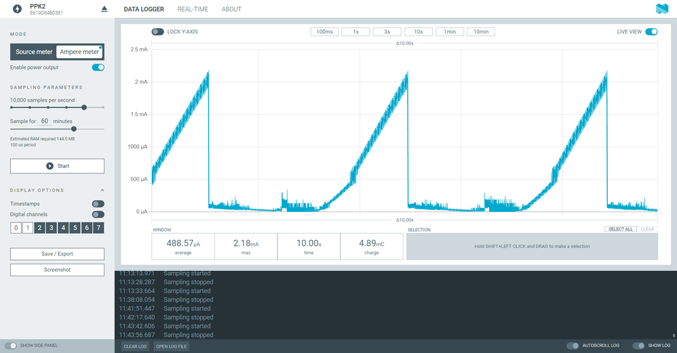Set the time window to 1s
Screen dimensions: 677x353
click(x=355, y=32)
